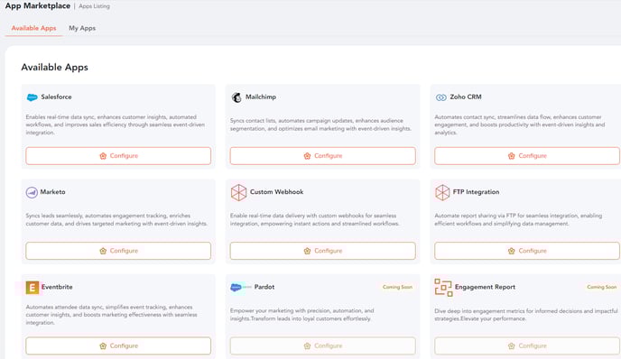This screenshot has height=359, width=621.
Task: Click the FTP Integration hexagon icon
Action: point(442,192)
